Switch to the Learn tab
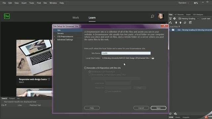Viewport: 212px width, 119px height. click(92, 18)
